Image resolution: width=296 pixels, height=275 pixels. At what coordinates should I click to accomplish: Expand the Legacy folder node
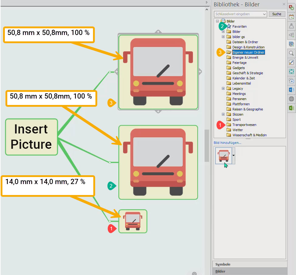[x=223, y=89]
